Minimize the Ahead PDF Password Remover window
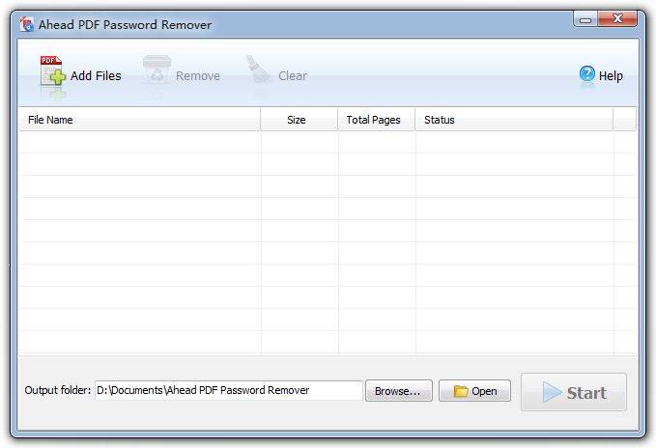This screenshot has width=656, height=448. click(x=586, y=19)
